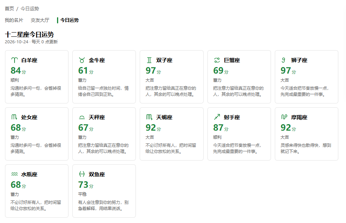This screenshot has height=223, width=346.
Task: Click the Libra symbol icon beside 天秤座
Action: tap(82, 117)
